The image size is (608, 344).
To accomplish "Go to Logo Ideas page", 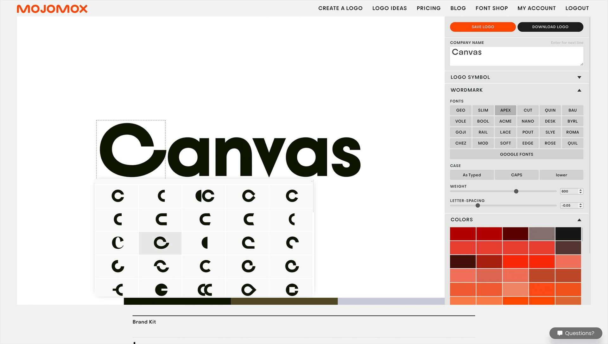I will pyautogui.click(x=389, y=8).
